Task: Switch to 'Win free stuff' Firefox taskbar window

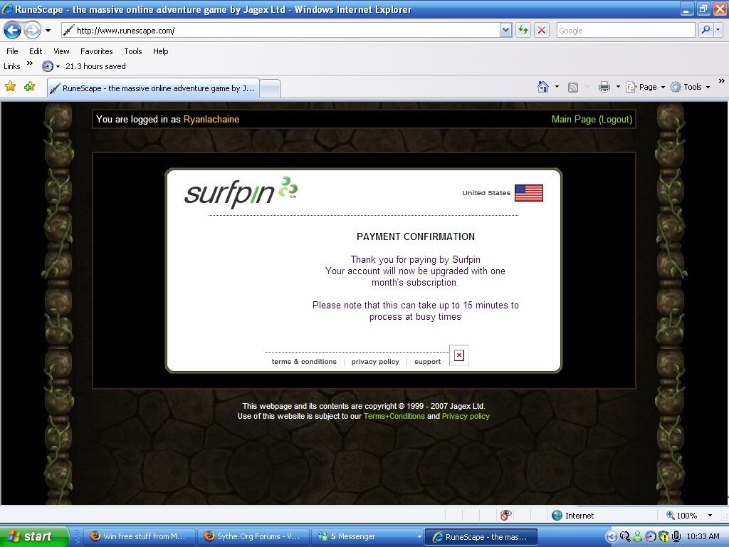Action: 140,536
